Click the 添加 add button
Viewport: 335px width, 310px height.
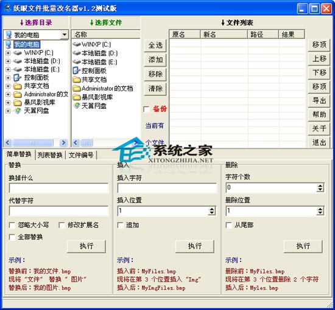pyautogui.click(x=155, y=60)
